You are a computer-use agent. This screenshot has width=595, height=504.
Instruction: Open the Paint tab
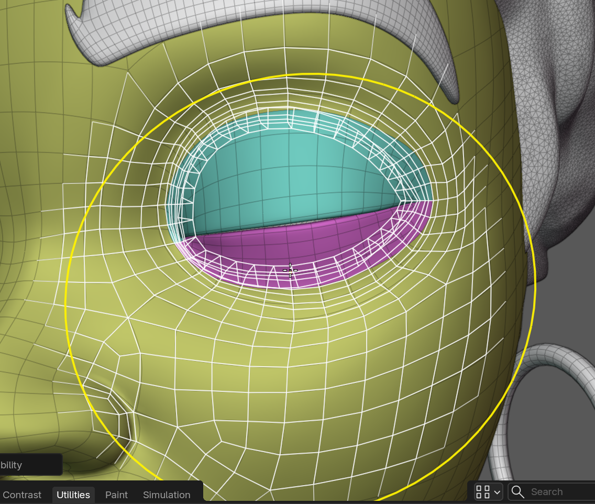pos(116,495)
